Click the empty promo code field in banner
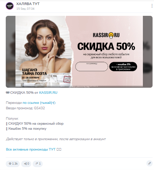This screenshot has height=170, width=154. [x=92, y=66]
